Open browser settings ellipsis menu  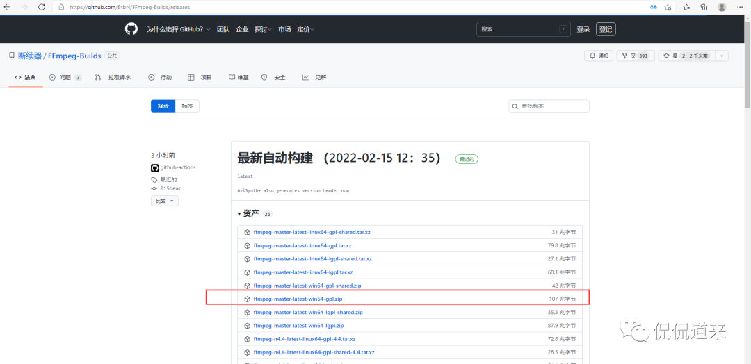(x=740, y=7)
